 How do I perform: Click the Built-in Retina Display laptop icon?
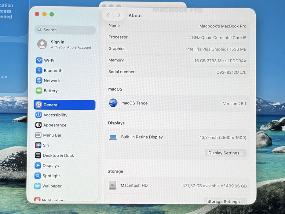[113, 137]
